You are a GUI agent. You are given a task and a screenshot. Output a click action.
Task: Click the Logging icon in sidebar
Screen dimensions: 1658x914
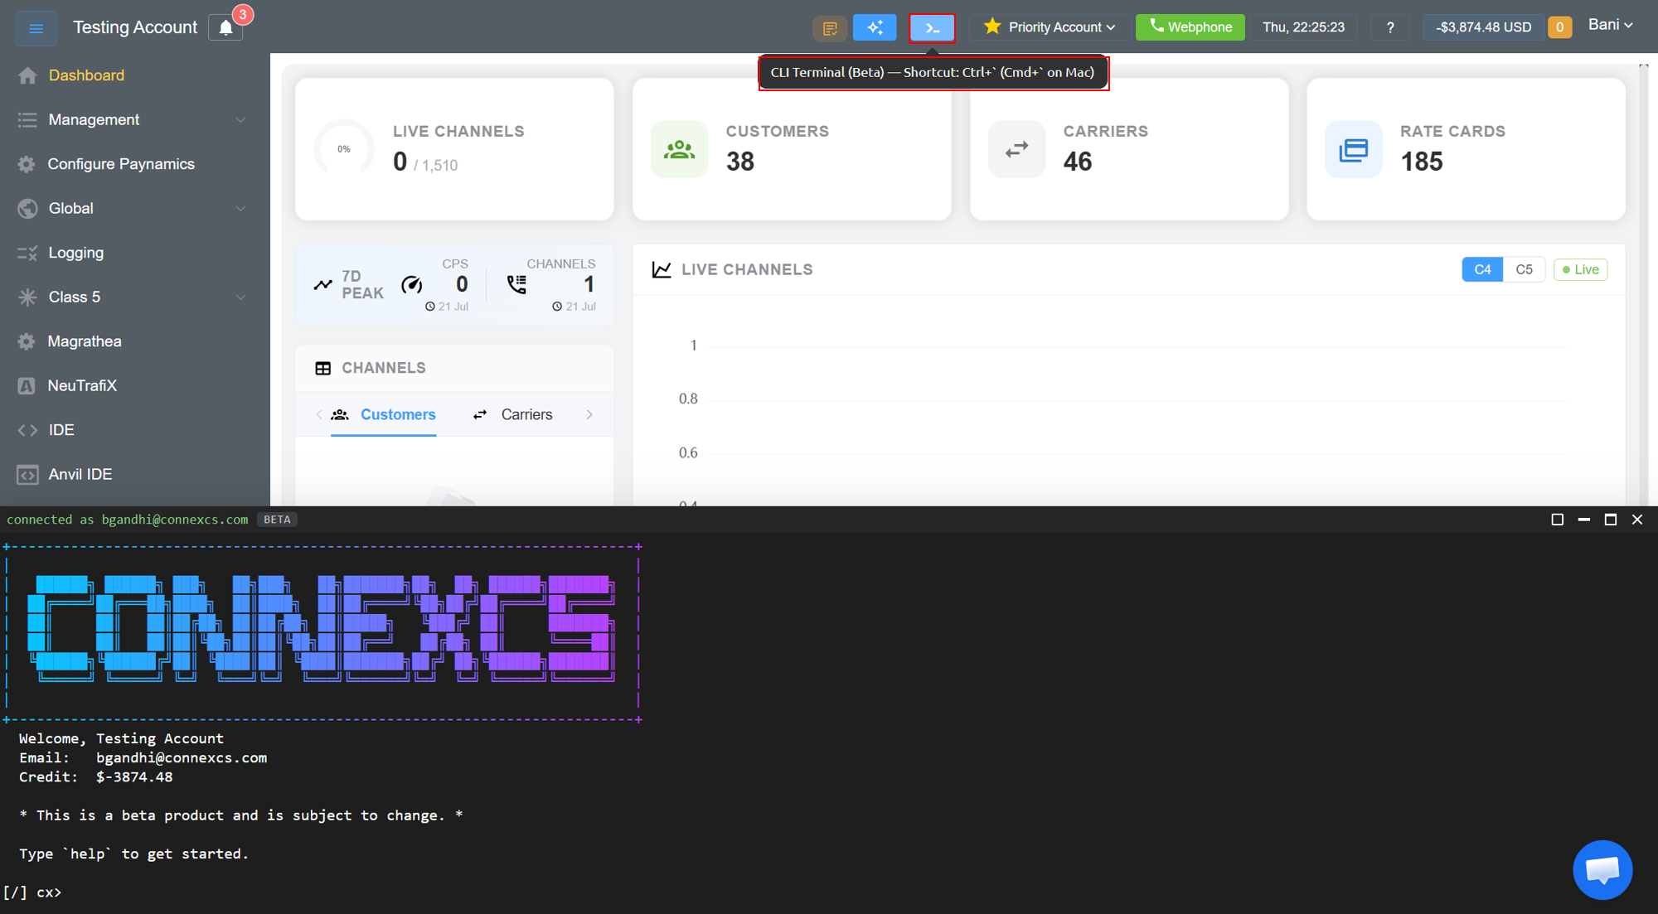click(x=27, y=253)
